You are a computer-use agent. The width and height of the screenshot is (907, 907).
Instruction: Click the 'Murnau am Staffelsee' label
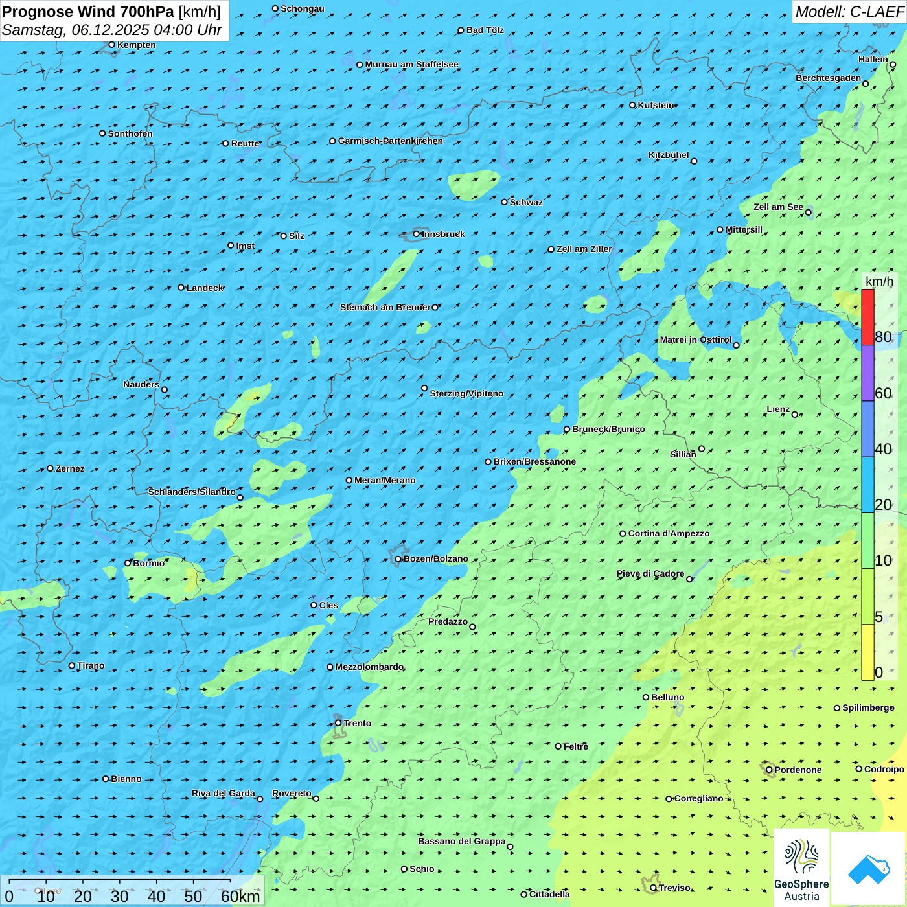(x=411, y=64)
